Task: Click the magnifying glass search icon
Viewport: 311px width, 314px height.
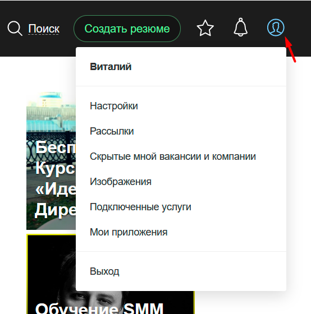Action: [15, 29]
